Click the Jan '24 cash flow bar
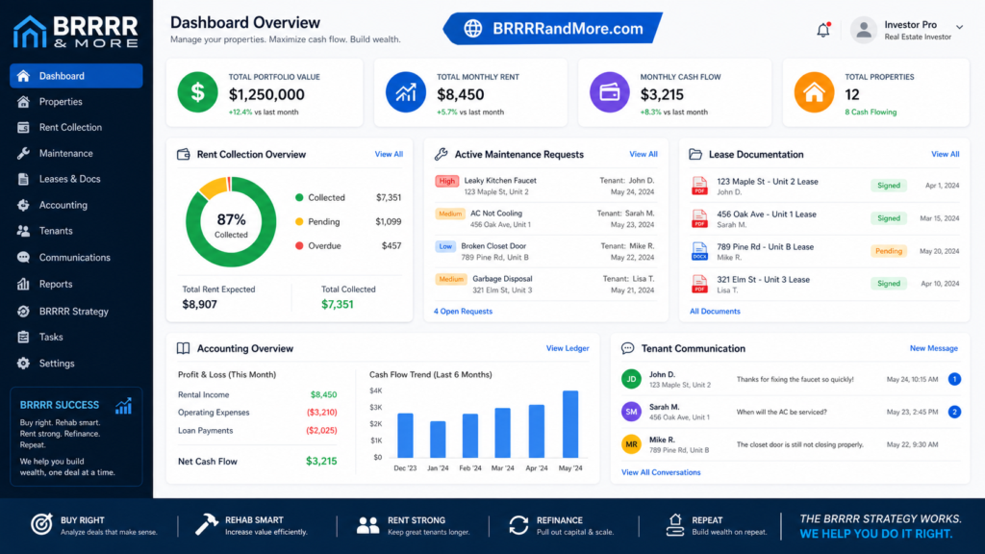Image resolution: width=985 pixels, height=554 pixels. (x=438, y=439)
